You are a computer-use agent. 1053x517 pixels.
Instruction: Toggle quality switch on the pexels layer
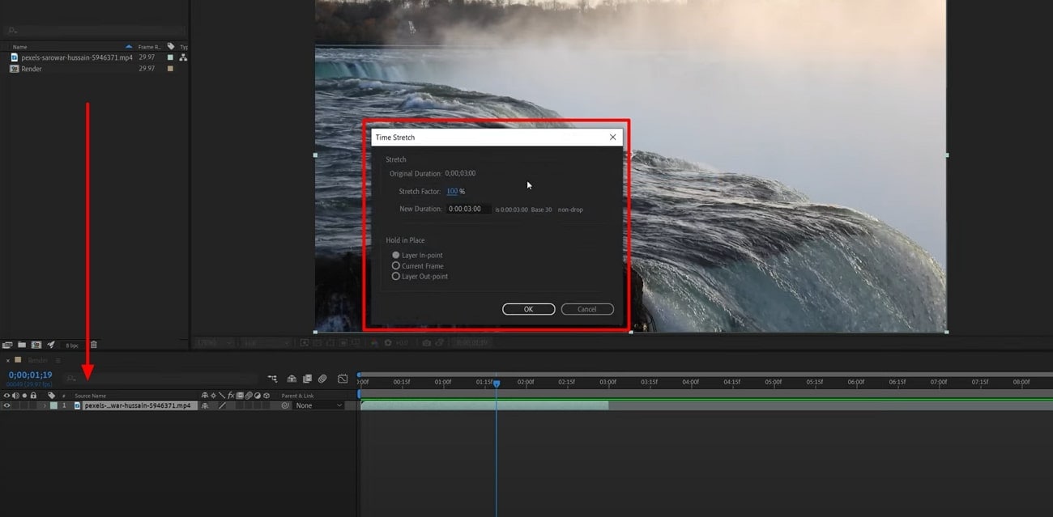[223, 405]
